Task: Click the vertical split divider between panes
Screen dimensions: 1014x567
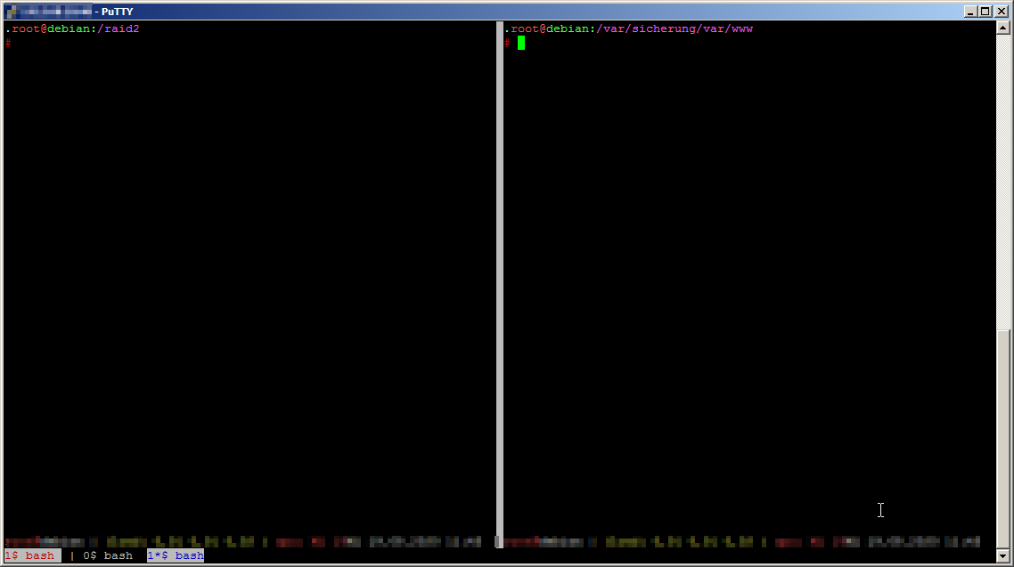Action: [x=500, y=267]
